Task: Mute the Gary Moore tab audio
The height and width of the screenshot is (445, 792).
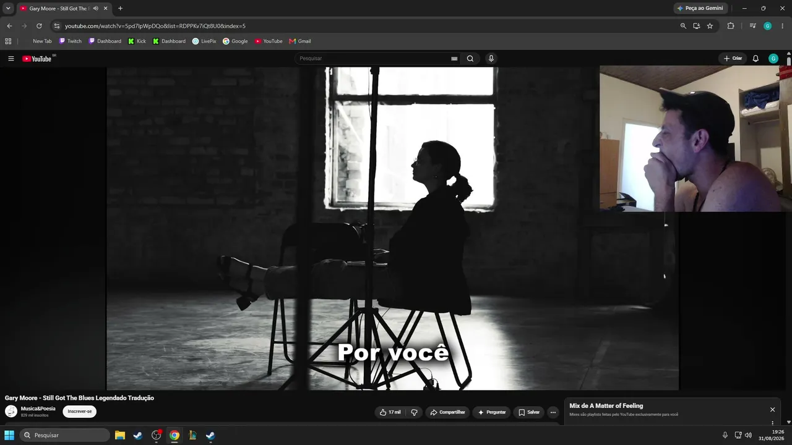Action: (95, 9)
